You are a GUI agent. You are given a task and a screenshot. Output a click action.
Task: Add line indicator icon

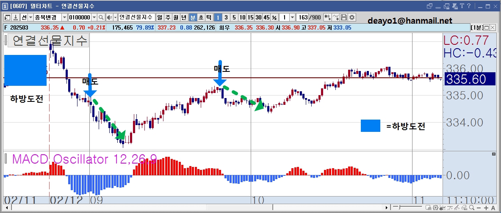[336, 17]
